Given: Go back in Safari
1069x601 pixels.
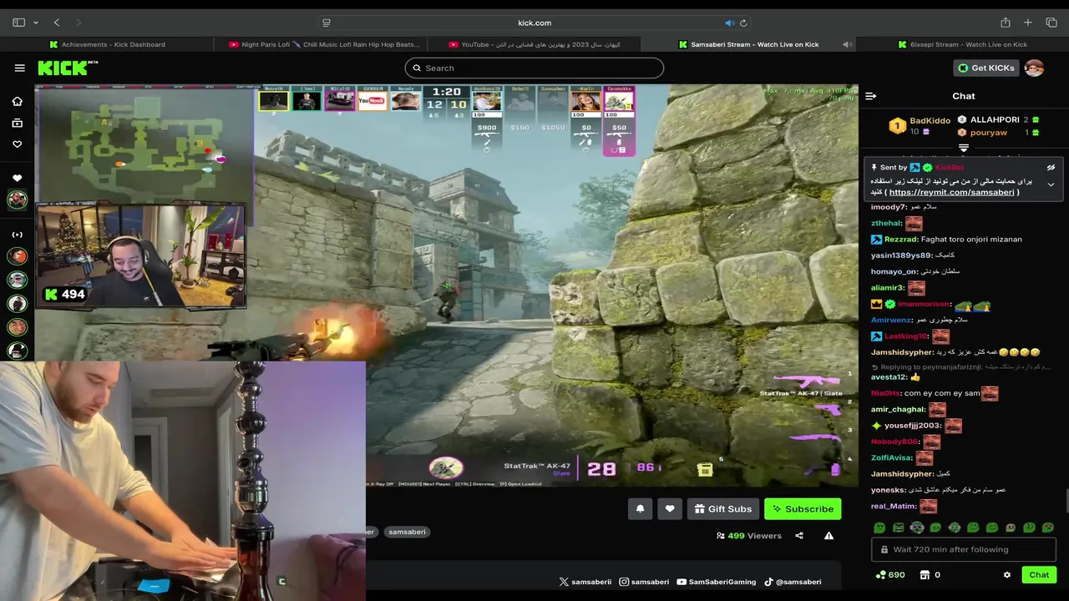Looking at the screenshot, I should point(57,23).
